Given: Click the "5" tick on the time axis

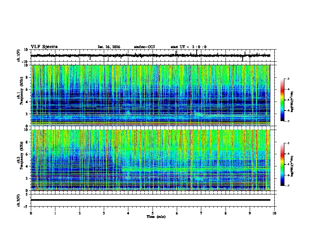Looking at the screenshot, I should tap(153, 213).
